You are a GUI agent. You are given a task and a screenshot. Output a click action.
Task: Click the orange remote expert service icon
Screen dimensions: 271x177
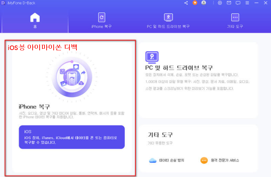tap(204, 160)
